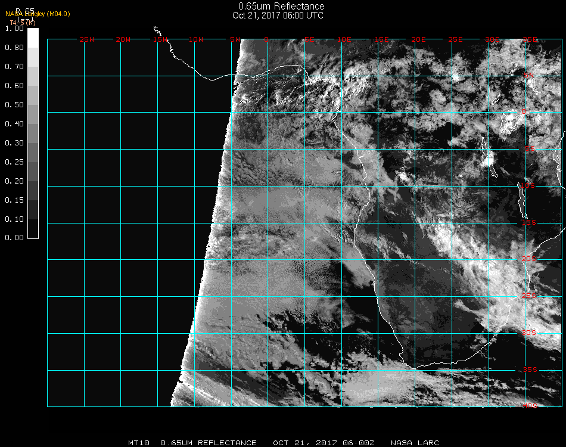Select the 10S latitude label
The image size is (566, 447).
pos(528,186)
